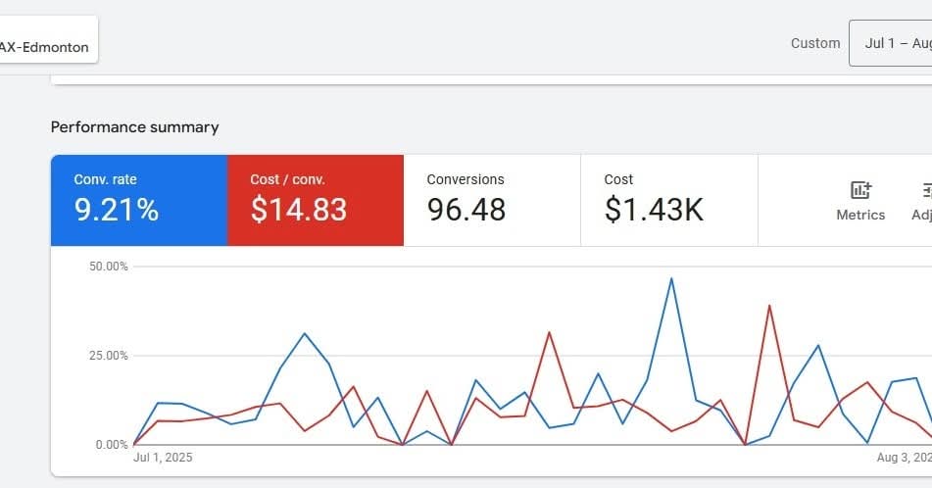This screenshot has width=932, height=488.
Task: Click the tallest red peak on the chart
Action: [x=769, y=306]
